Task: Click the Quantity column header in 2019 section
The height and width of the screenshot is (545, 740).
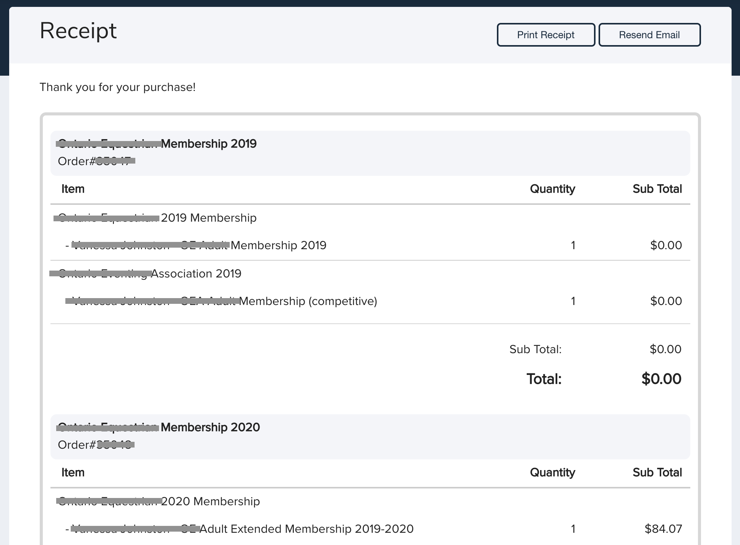Action: [552, 188]
